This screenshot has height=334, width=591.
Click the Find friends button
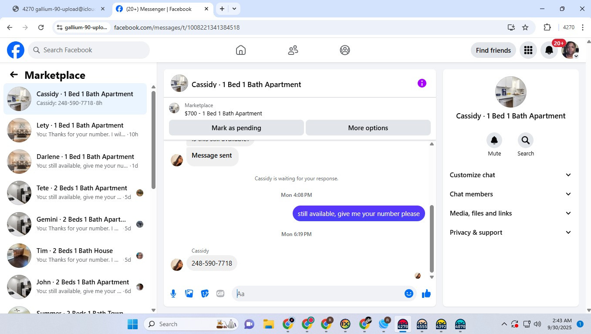[x=493, y=50]
